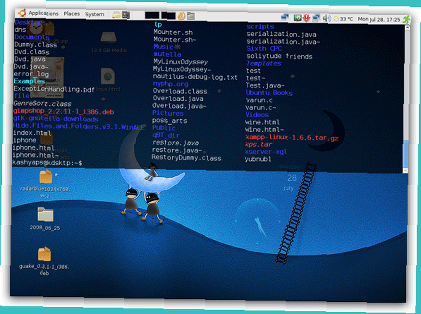Click the 'xserver-xgl' directory in terminal
The height and width of the screenshot is (314, 421).
266,152
